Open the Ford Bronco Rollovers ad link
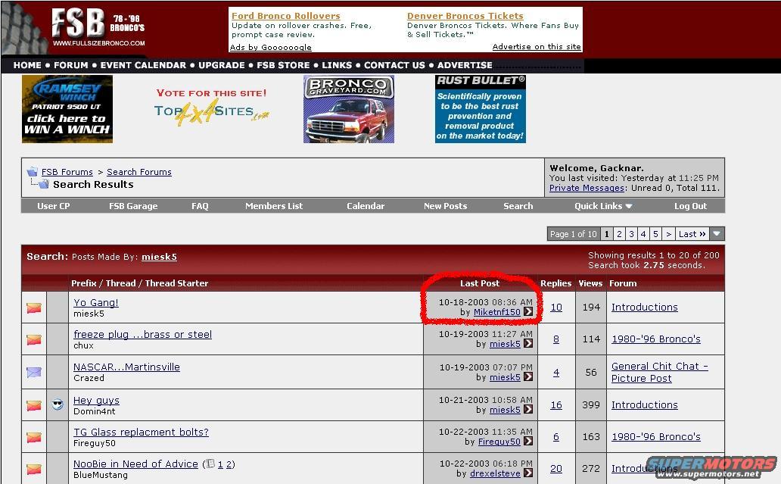The width and height of the screenshot is (781, 484). point(286,16)
